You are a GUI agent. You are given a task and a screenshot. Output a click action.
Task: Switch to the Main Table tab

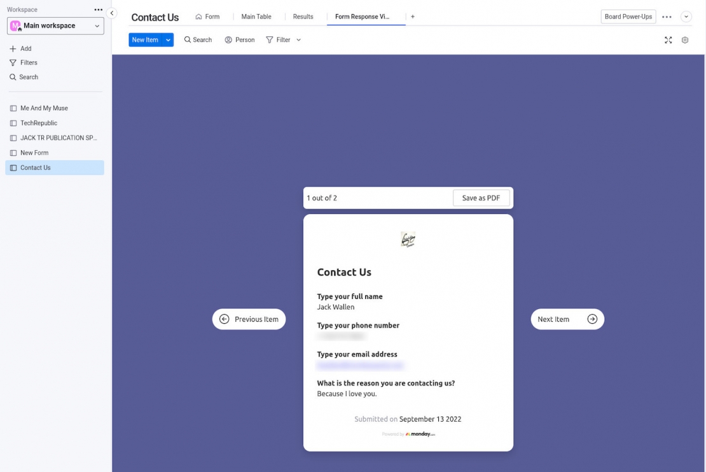coord(256,17)
